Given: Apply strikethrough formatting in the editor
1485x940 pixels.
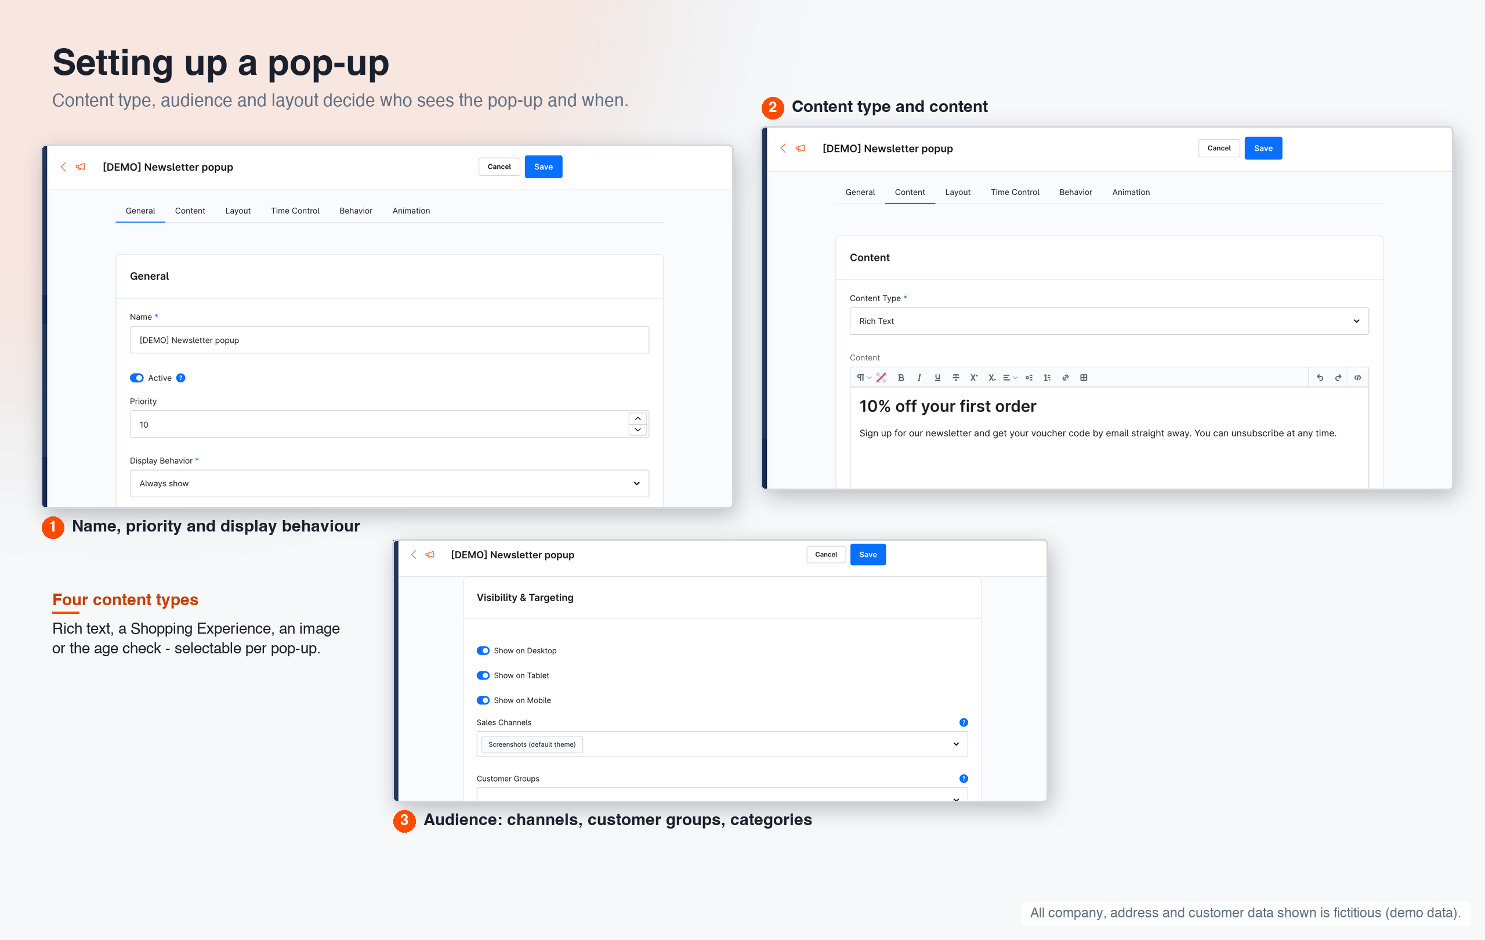Looking at the screenshot, I should tap(955, 378).
